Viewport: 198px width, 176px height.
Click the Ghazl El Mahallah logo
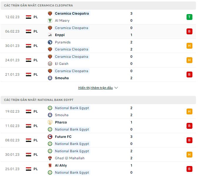tap(50, 158)
